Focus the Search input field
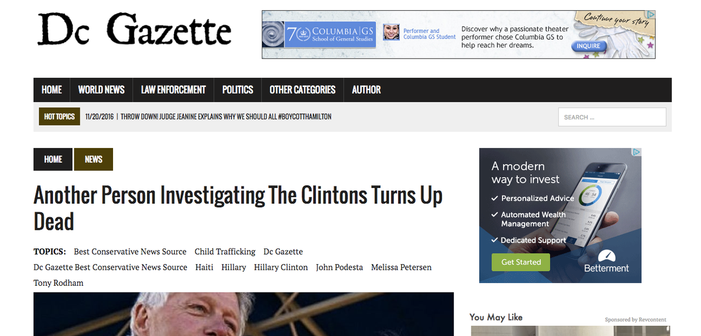 [612, 117]
